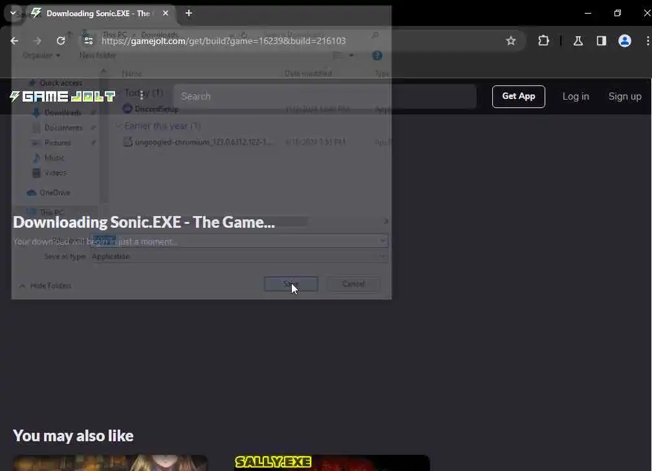Click the Get App button
This screenshot has height=471, width=652.
point(518,96)
